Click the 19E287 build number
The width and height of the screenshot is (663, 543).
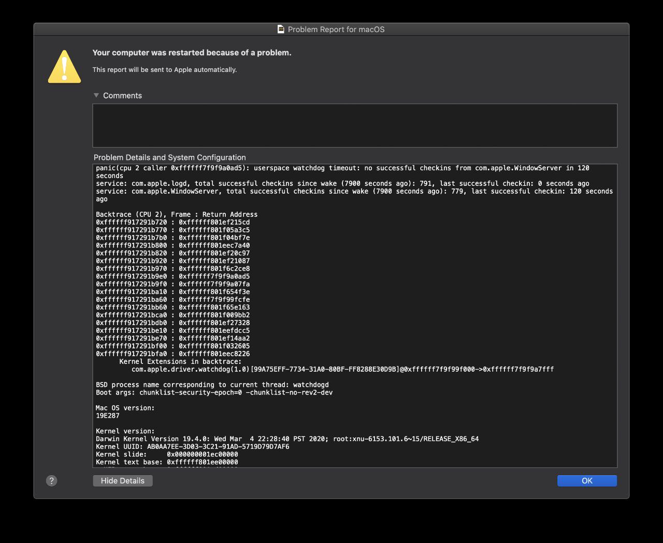108,416
